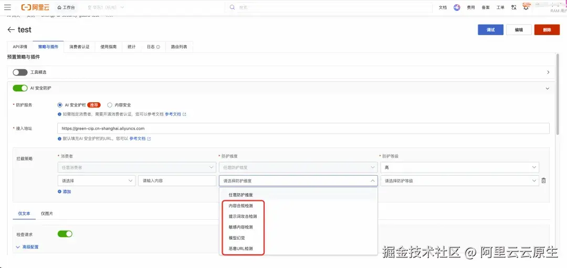The image size is (567, 268).
Task: Click the 请输入内容 input field
Action: coord(177,180)
